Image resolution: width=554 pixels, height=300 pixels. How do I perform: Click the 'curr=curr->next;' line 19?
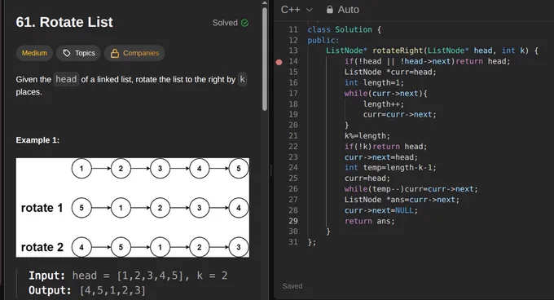tap(399, 114)
